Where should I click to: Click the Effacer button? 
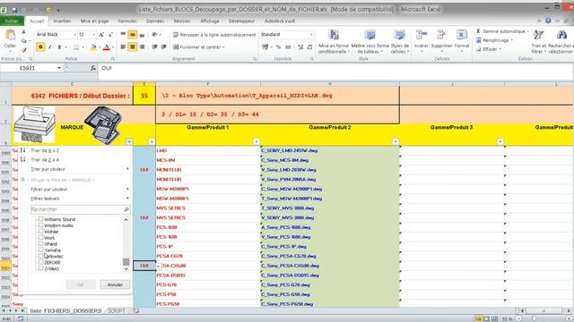(489, 49)
